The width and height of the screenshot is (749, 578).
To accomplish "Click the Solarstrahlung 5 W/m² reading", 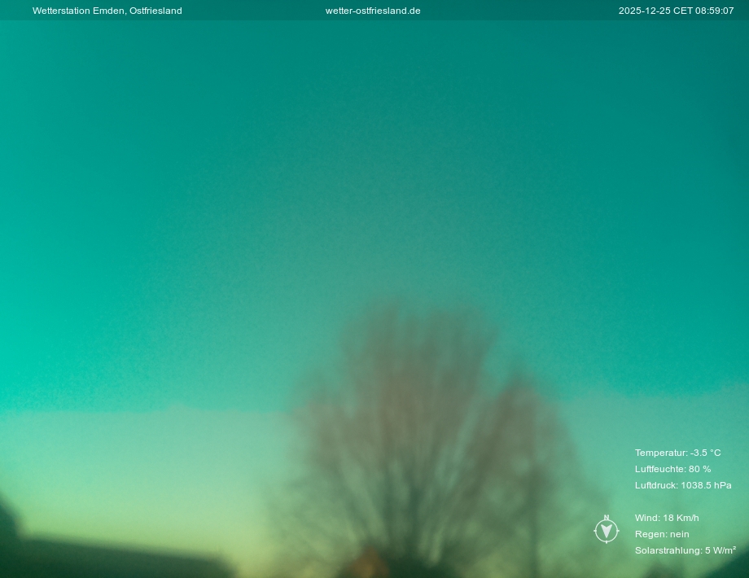I will 685,550.
